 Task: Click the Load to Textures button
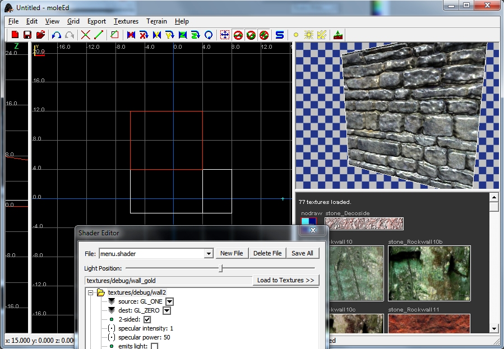286,280
